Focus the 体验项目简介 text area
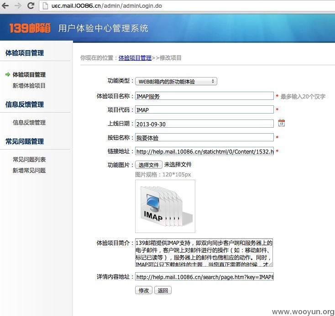The height and width of the screenshot is (316, 335). pos(204,253)
